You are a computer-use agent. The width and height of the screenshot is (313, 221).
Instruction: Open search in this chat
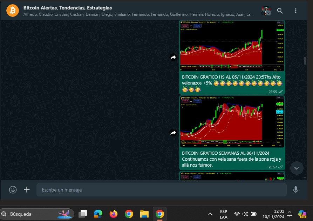280,11
